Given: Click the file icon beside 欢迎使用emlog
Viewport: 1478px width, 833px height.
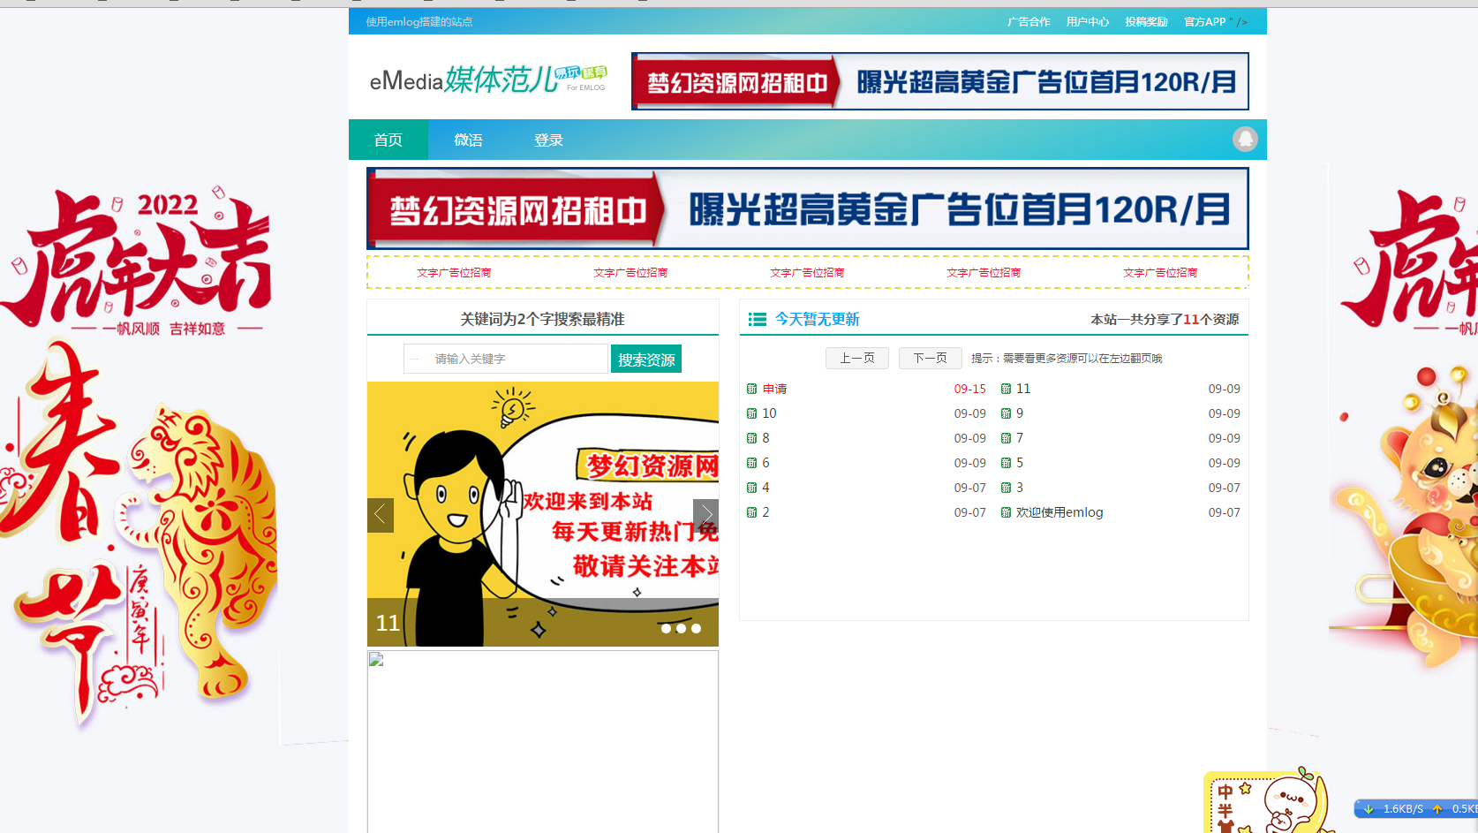Looking at the screenshot, I should point(1006,512).
